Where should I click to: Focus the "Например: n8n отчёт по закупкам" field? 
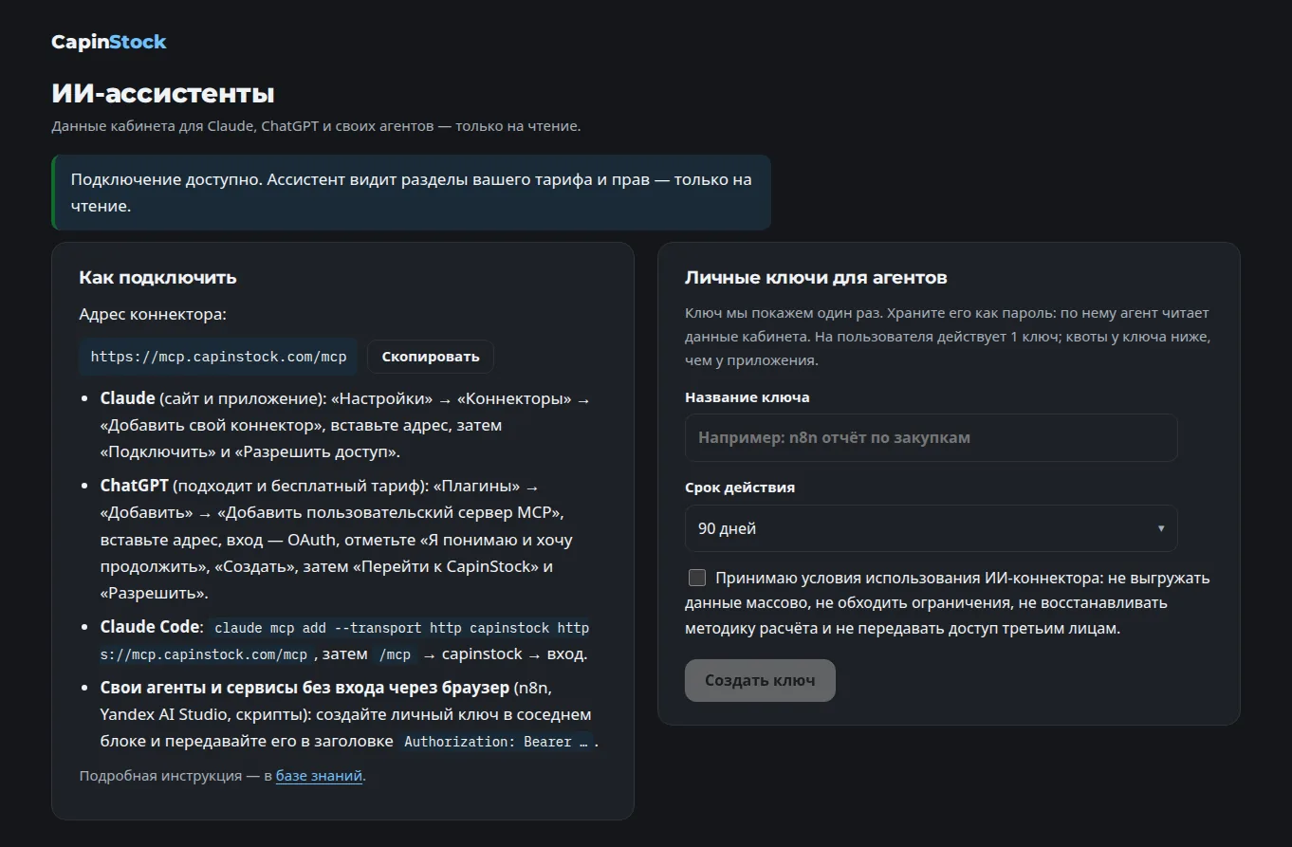[x=931, y=438]
